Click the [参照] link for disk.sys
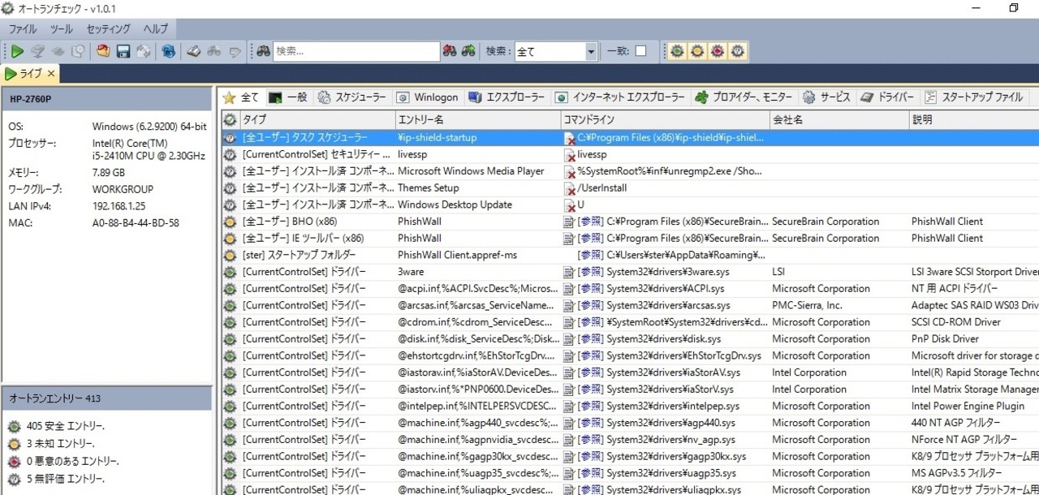 coord(590,339)
